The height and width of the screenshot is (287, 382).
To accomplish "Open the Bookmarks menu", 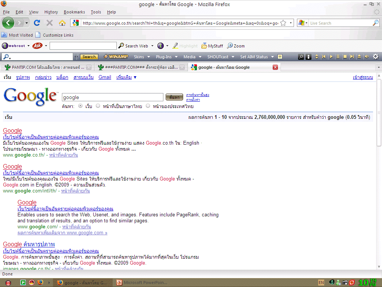I will tap(74, 12).
